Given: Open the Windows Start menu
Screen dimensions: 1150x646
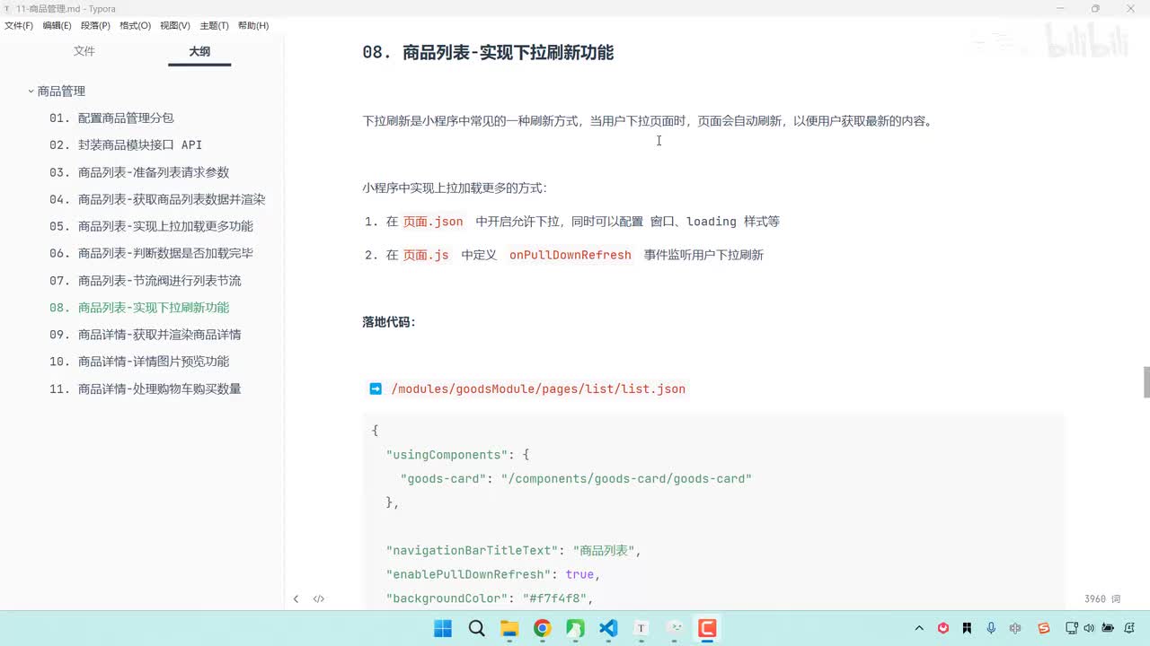Looking at the screenshot, I should 443,628.
